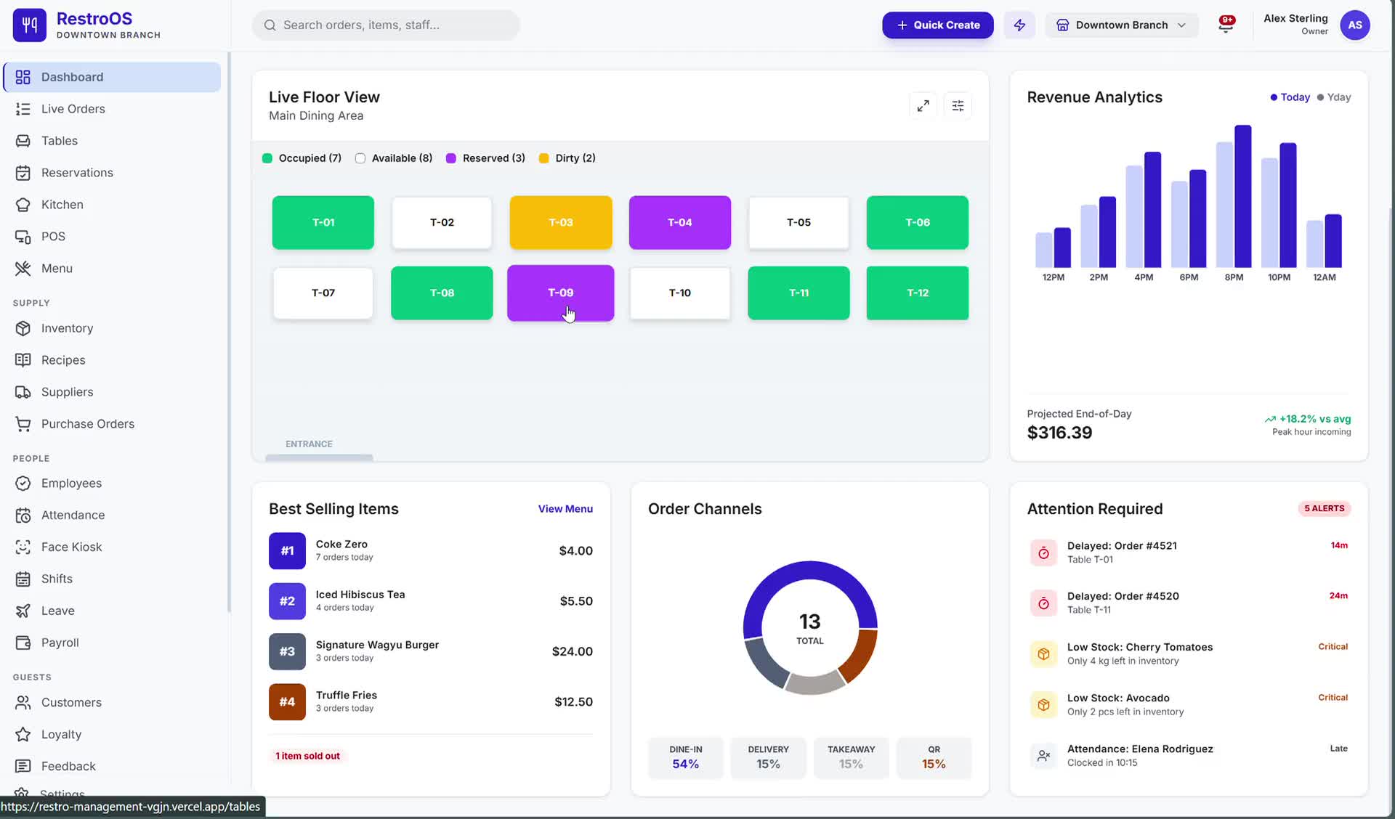Select available table T-05
This screenshot has width=1395, height=819.
coord(798,222)
